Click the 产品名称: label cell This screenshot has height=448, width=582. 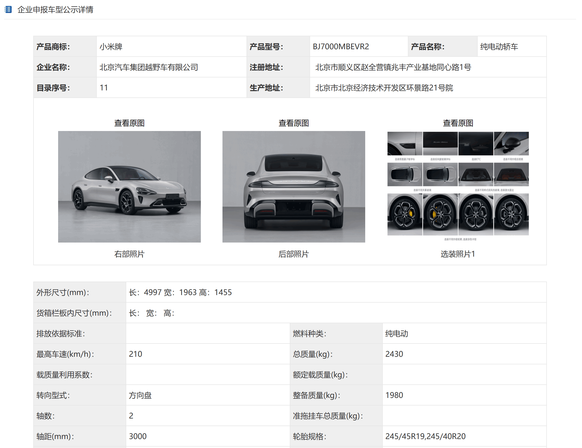point(443,47)
